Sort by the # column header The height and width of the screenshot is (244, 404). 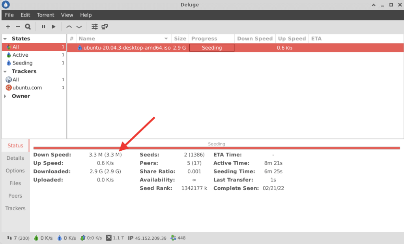[x=72, y=39]
